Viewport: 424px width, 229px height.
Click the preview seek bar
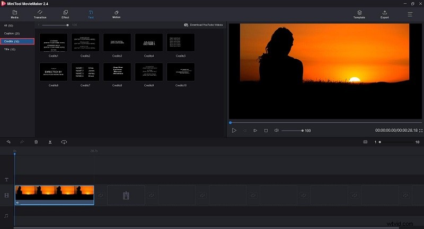tap(325, 123)
